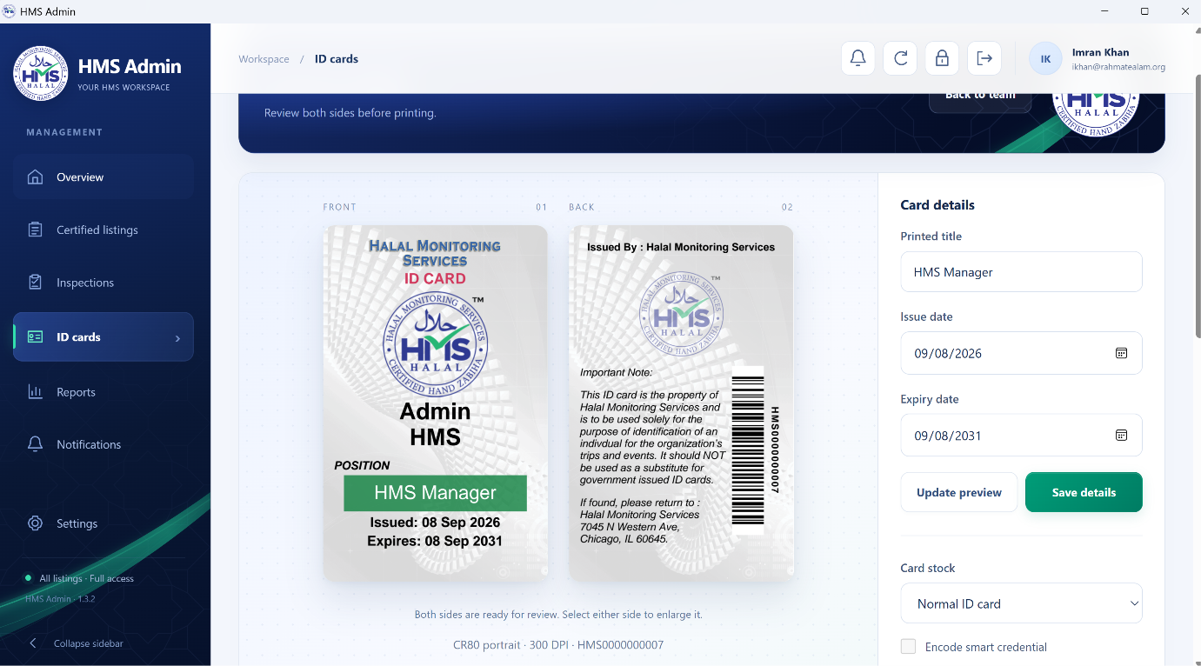Open notifications bell in the top bar
This screenshot has width=1201, height=666.
click(x=857, y=58)
